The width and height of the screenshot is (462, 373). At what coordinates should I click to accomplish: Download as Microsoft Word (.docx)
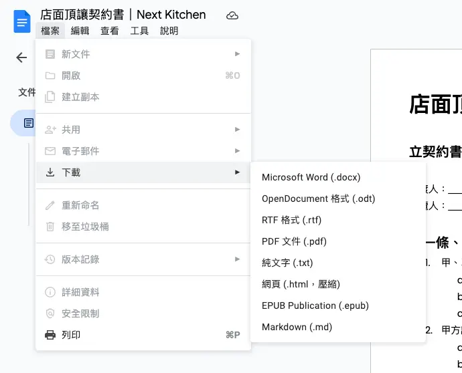(311, 177)
